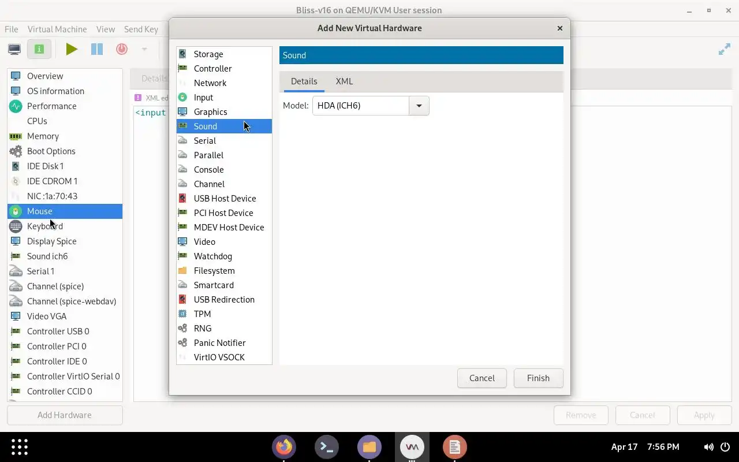
Task: Select VirtIO VSOCK in hardware list
Action: click(224, 357)
